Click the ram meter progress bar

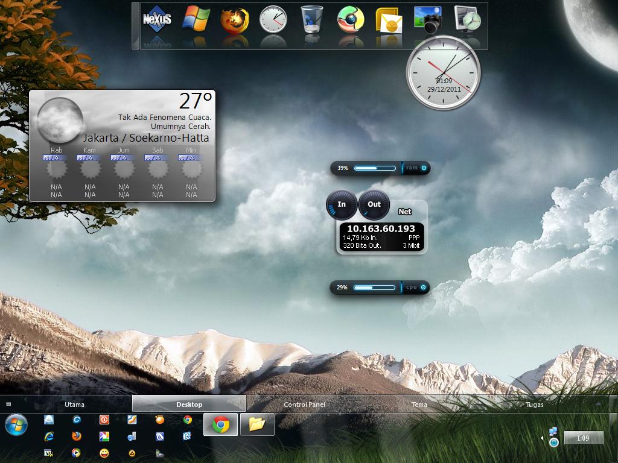[375, 168]
